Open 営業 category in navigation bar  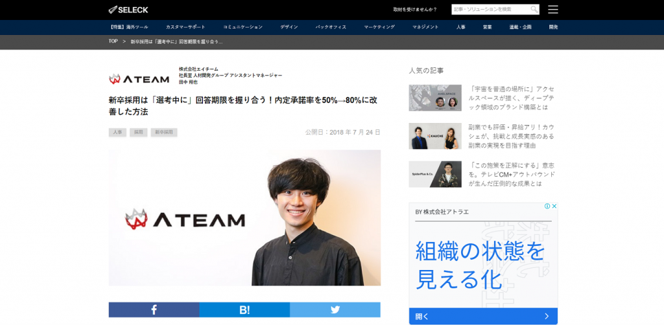pyautogui.click(x=487, y=27)
